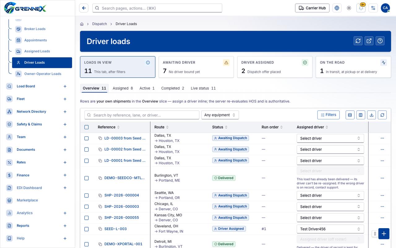This screenshot has height=248, width=396.
Task: Refresh Driver loads via header refresh icon
Action: pyautogui.click(x=358, y=41)
